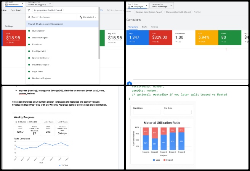The image size is (250, 171).
Task: Switch to the Drafts tab
Action: 145,27
